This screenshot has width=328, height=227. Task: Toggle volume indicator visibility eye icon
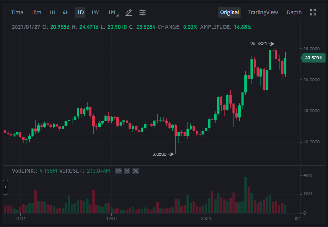tap(118, 171)
